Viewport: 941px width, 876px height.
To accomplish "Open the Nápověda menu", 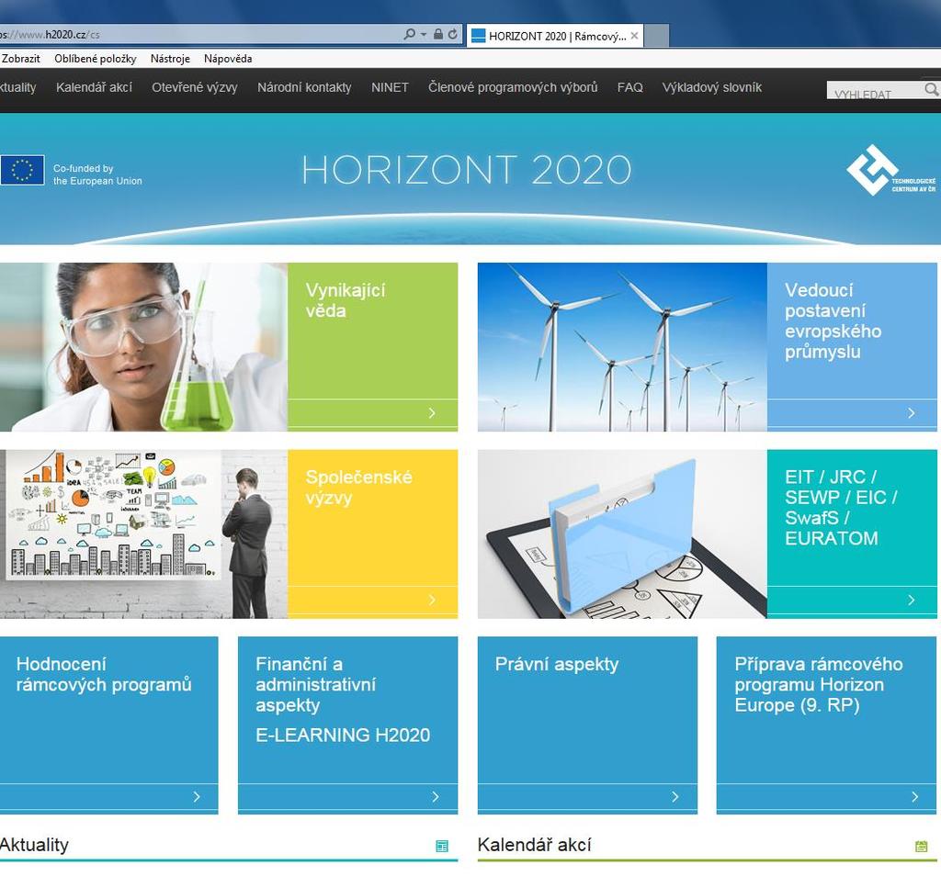I will 228,58.
